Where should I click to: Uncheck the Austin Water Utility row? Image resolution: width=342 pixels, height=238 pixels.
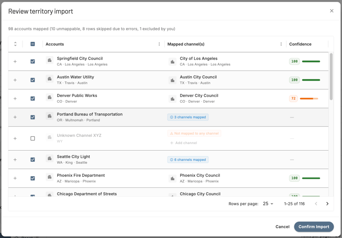pyautogui.click(x=33, y=80)
